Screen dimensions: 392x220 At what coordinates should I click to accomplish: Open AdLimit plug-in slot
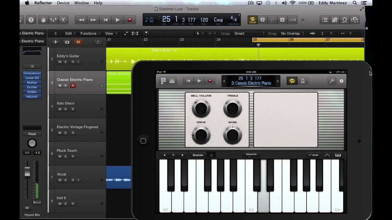click(32, 97)
